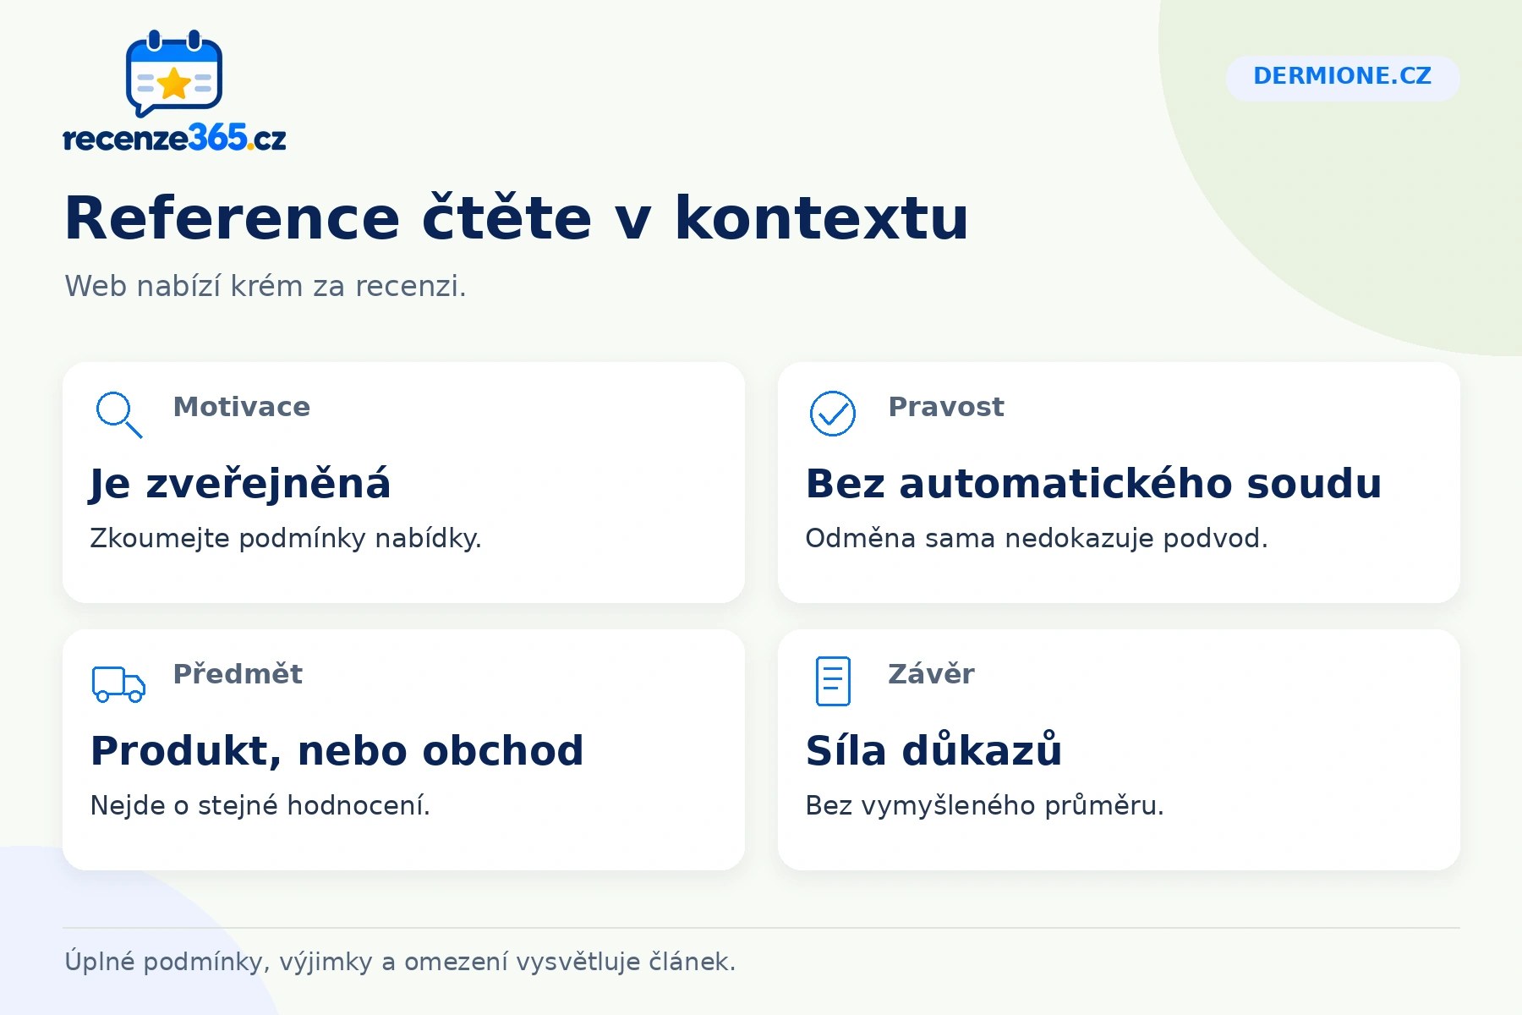Screen dimensions: 1522x1015
Task: Click the delivery truck icon beside Předmět
Action: coord(118,683)
